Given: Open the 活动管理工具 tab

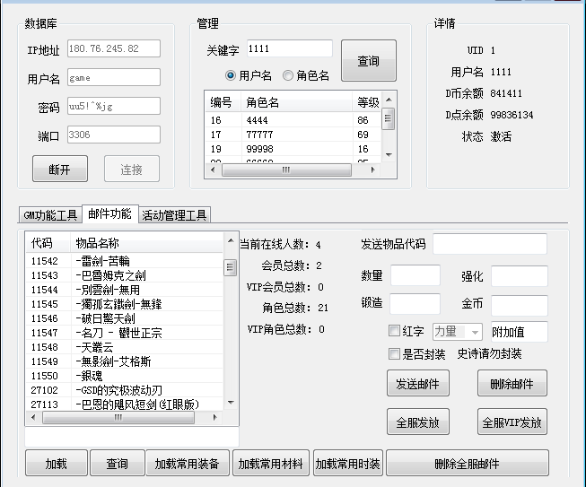Looking at the screenshot, I should coord(175,215).
